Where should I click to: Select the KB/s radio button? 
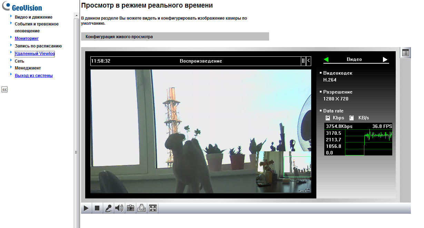[352, 118]
